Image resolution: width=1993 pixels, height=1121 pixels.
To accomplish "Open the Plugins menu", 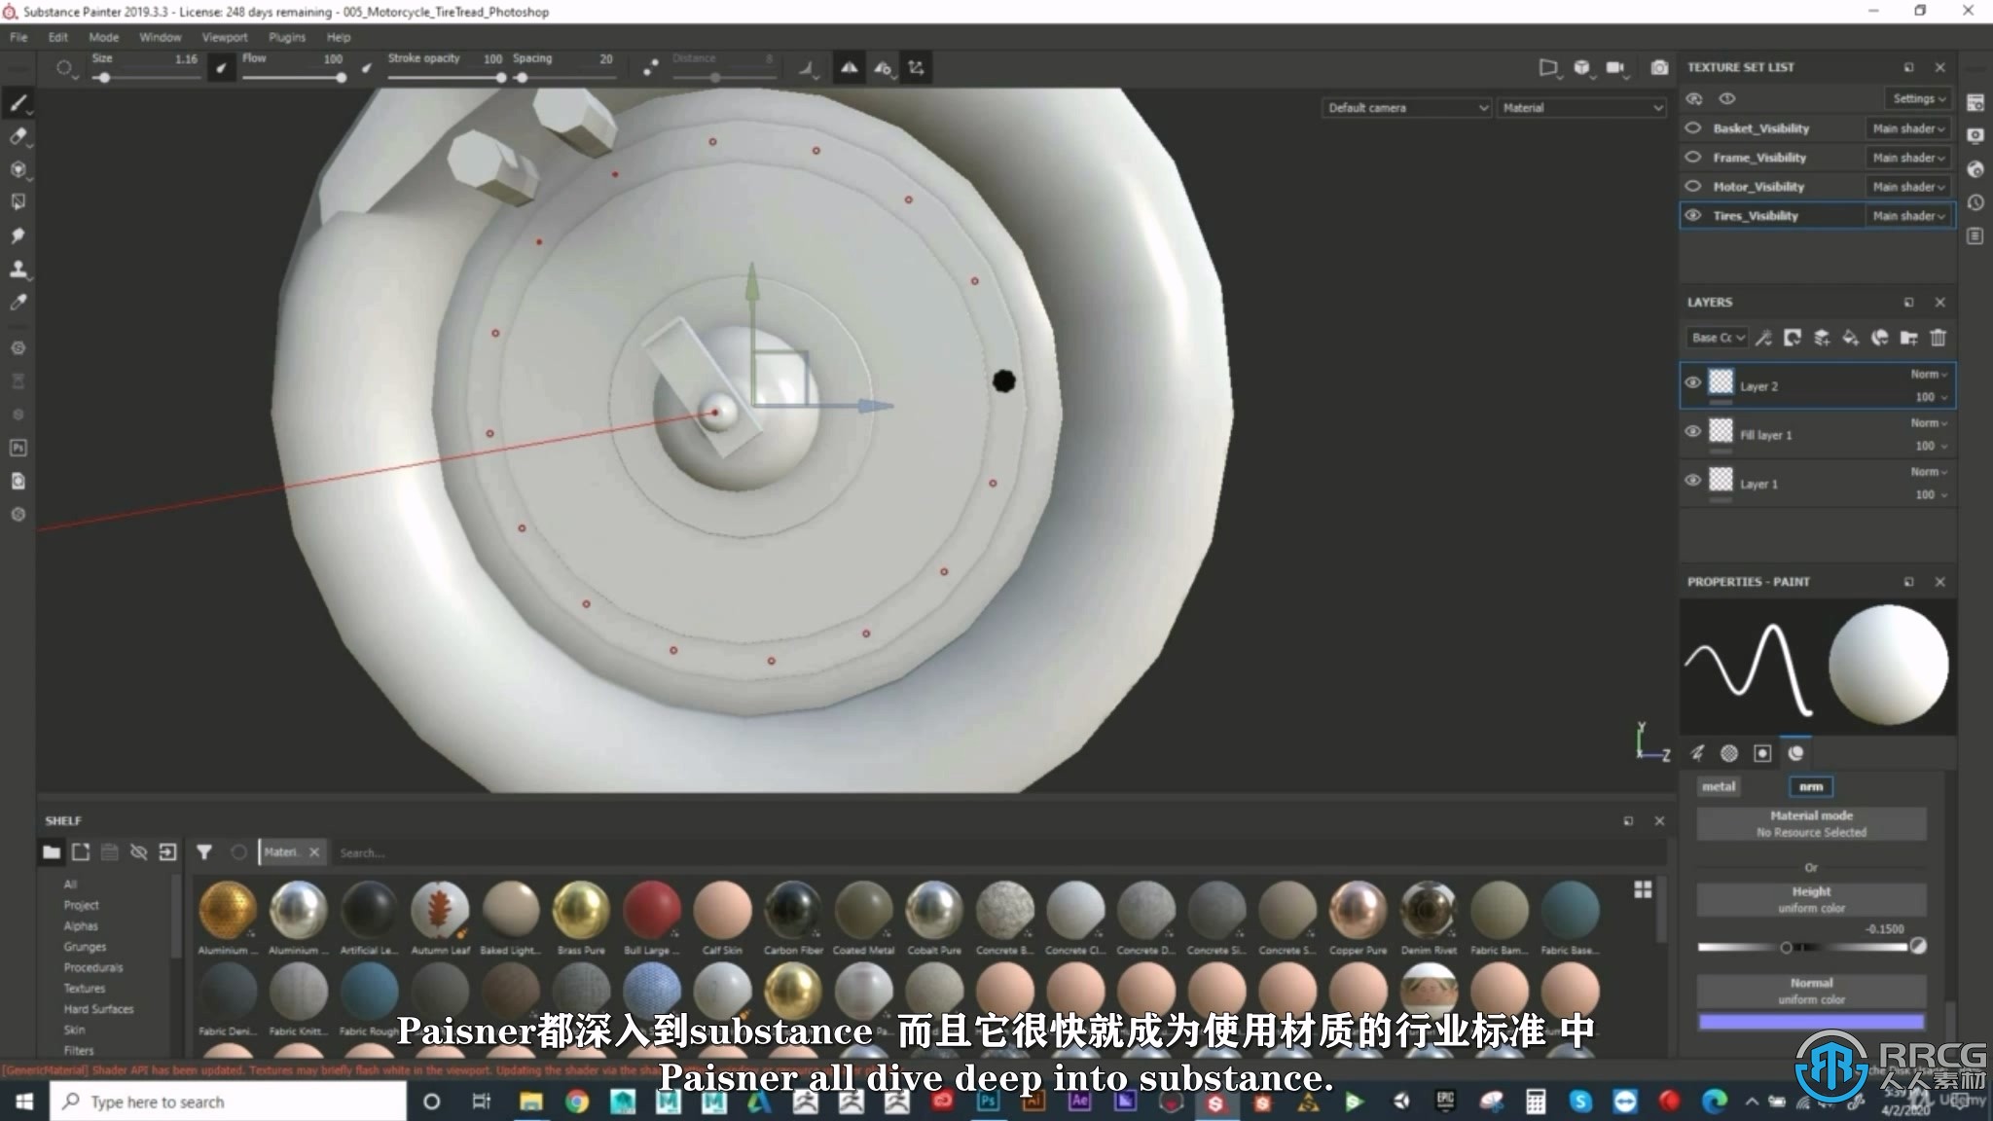I will click(x=287, y=37).
